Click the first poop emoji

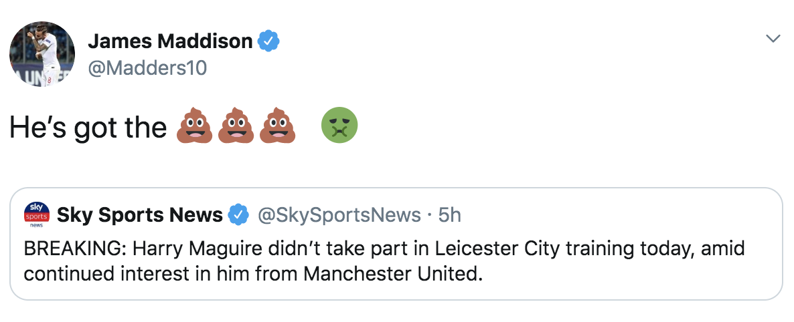click(x=195, y=126)
